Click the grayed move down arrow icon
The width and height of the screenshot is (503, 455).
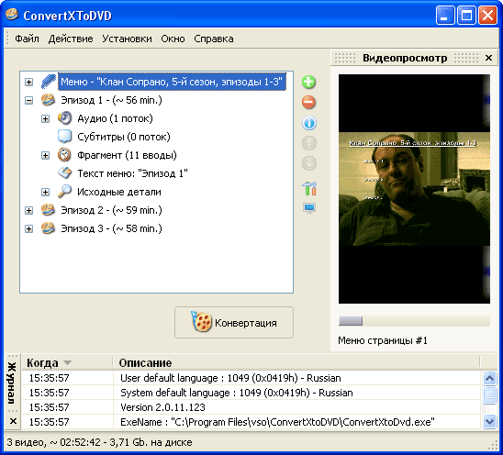(309, 163)
